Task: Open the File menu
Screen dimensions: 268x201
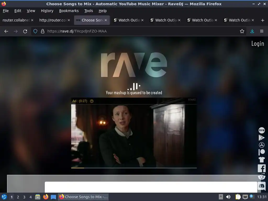Action: point(6,11)
